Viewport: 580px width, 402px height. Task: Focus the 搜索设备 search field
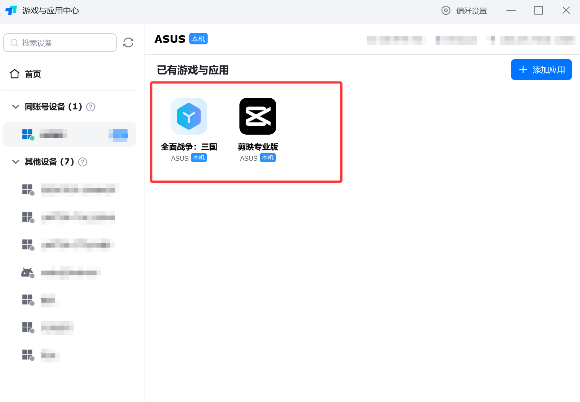point(60,42)
